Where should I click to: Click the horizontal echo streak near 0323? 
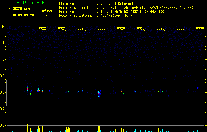(x=68, y=92)
